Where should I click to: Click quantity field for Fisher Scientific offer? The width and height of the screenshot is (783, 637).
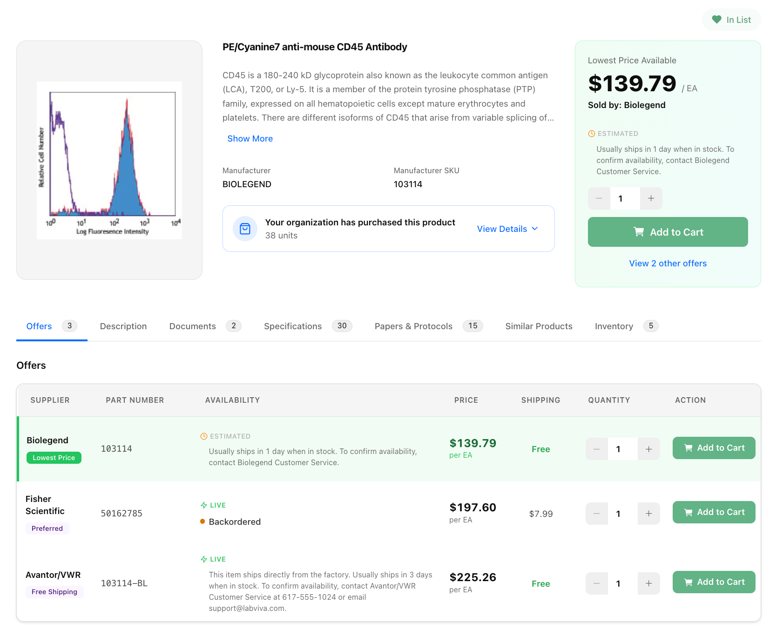click(623, 514)
